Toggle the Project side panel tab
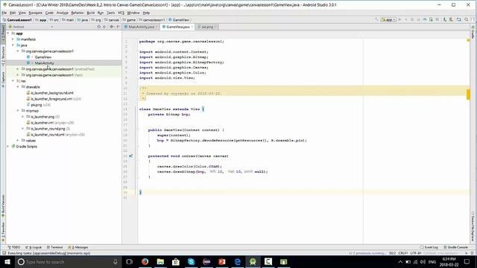 tap(3, 33)
